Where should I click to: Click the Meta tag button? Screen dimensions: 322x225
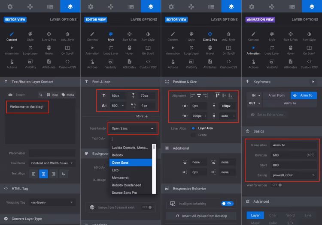[x=68, y=95]
